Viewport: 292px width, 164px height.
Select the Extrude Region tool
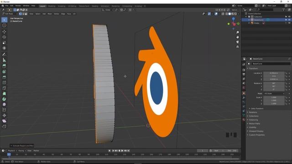coord(4,66)
